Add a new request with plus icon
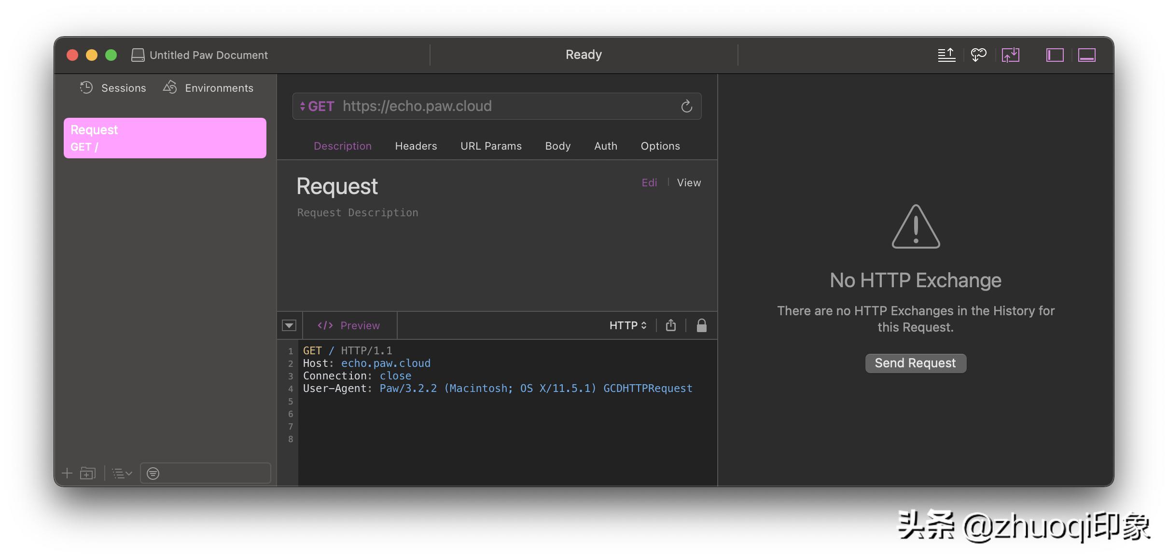The height and width of the screenshot is (558, 1168). coord(67,474)
